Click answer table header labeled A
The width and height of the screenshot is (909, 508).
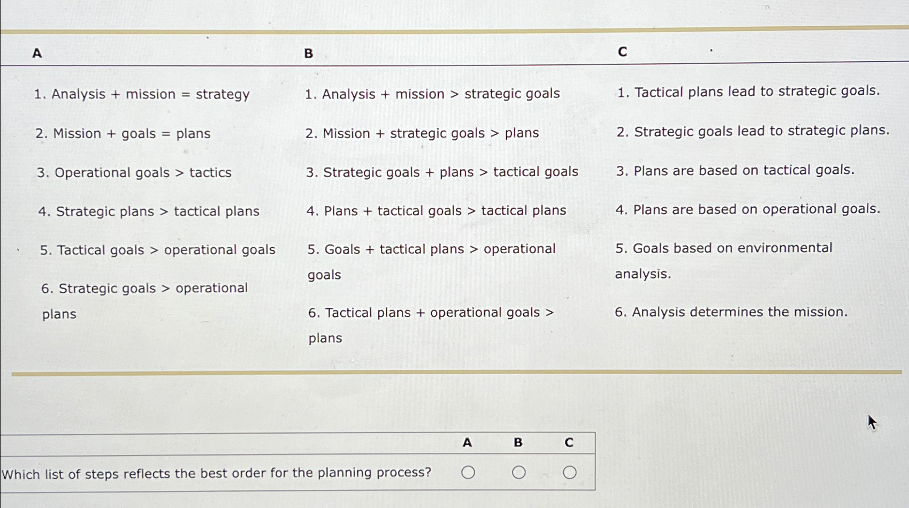tap(467, 443)
